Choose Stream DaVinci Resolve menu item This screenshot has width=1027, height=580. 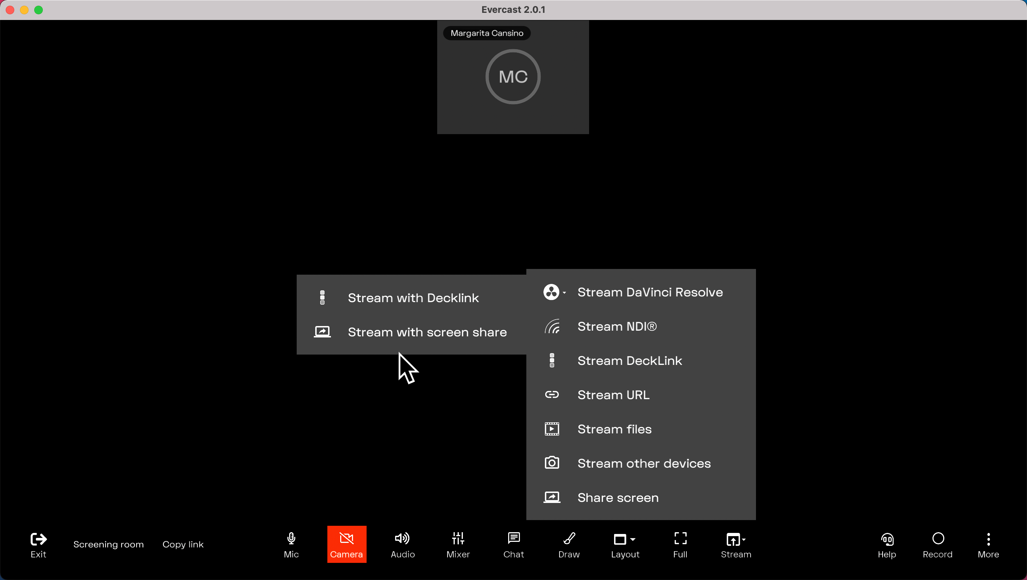coord(641,292)
